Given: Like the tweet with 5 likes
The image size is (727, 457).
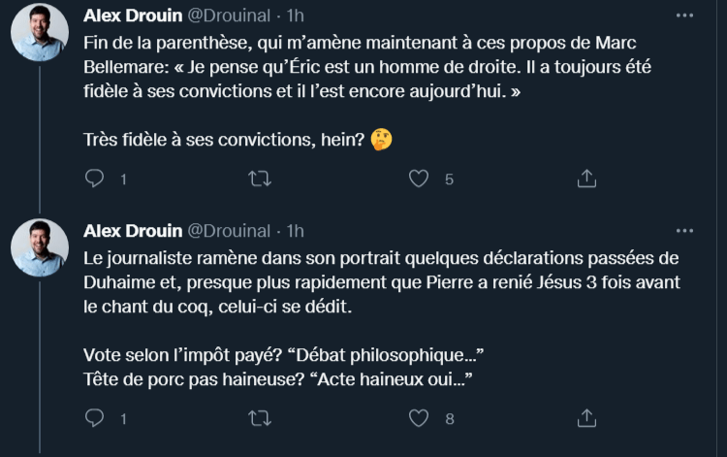Looking at the screenshot, I should pos(419,179).
